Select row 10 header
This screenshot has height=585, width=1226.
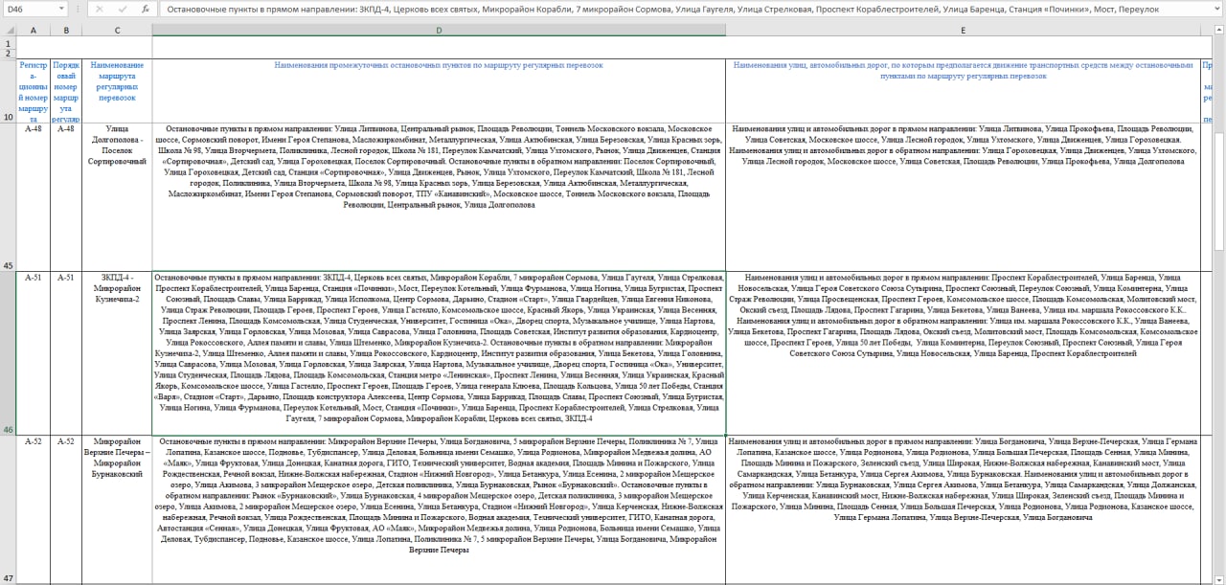tap(8, 91)
